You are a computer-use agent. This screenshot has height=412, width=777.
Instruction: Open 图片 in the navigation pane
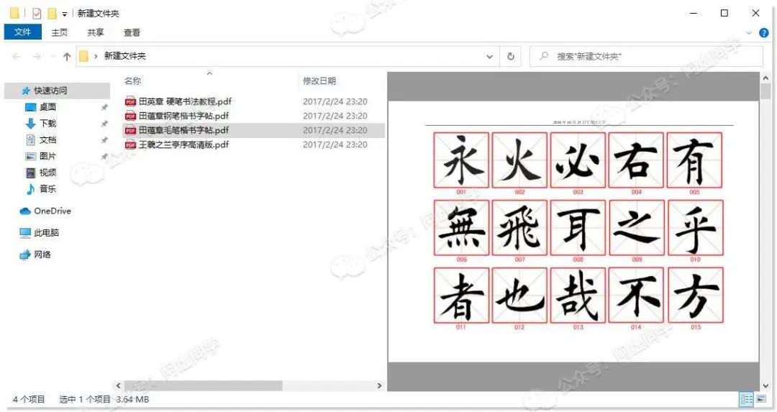coord(47,156)
